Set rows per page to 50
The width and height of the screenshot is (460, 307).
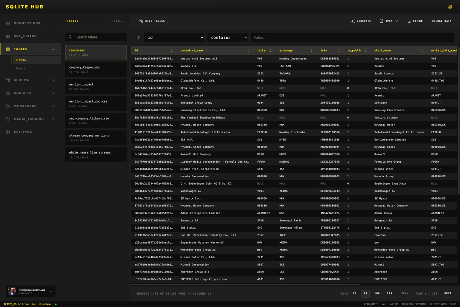365,294
